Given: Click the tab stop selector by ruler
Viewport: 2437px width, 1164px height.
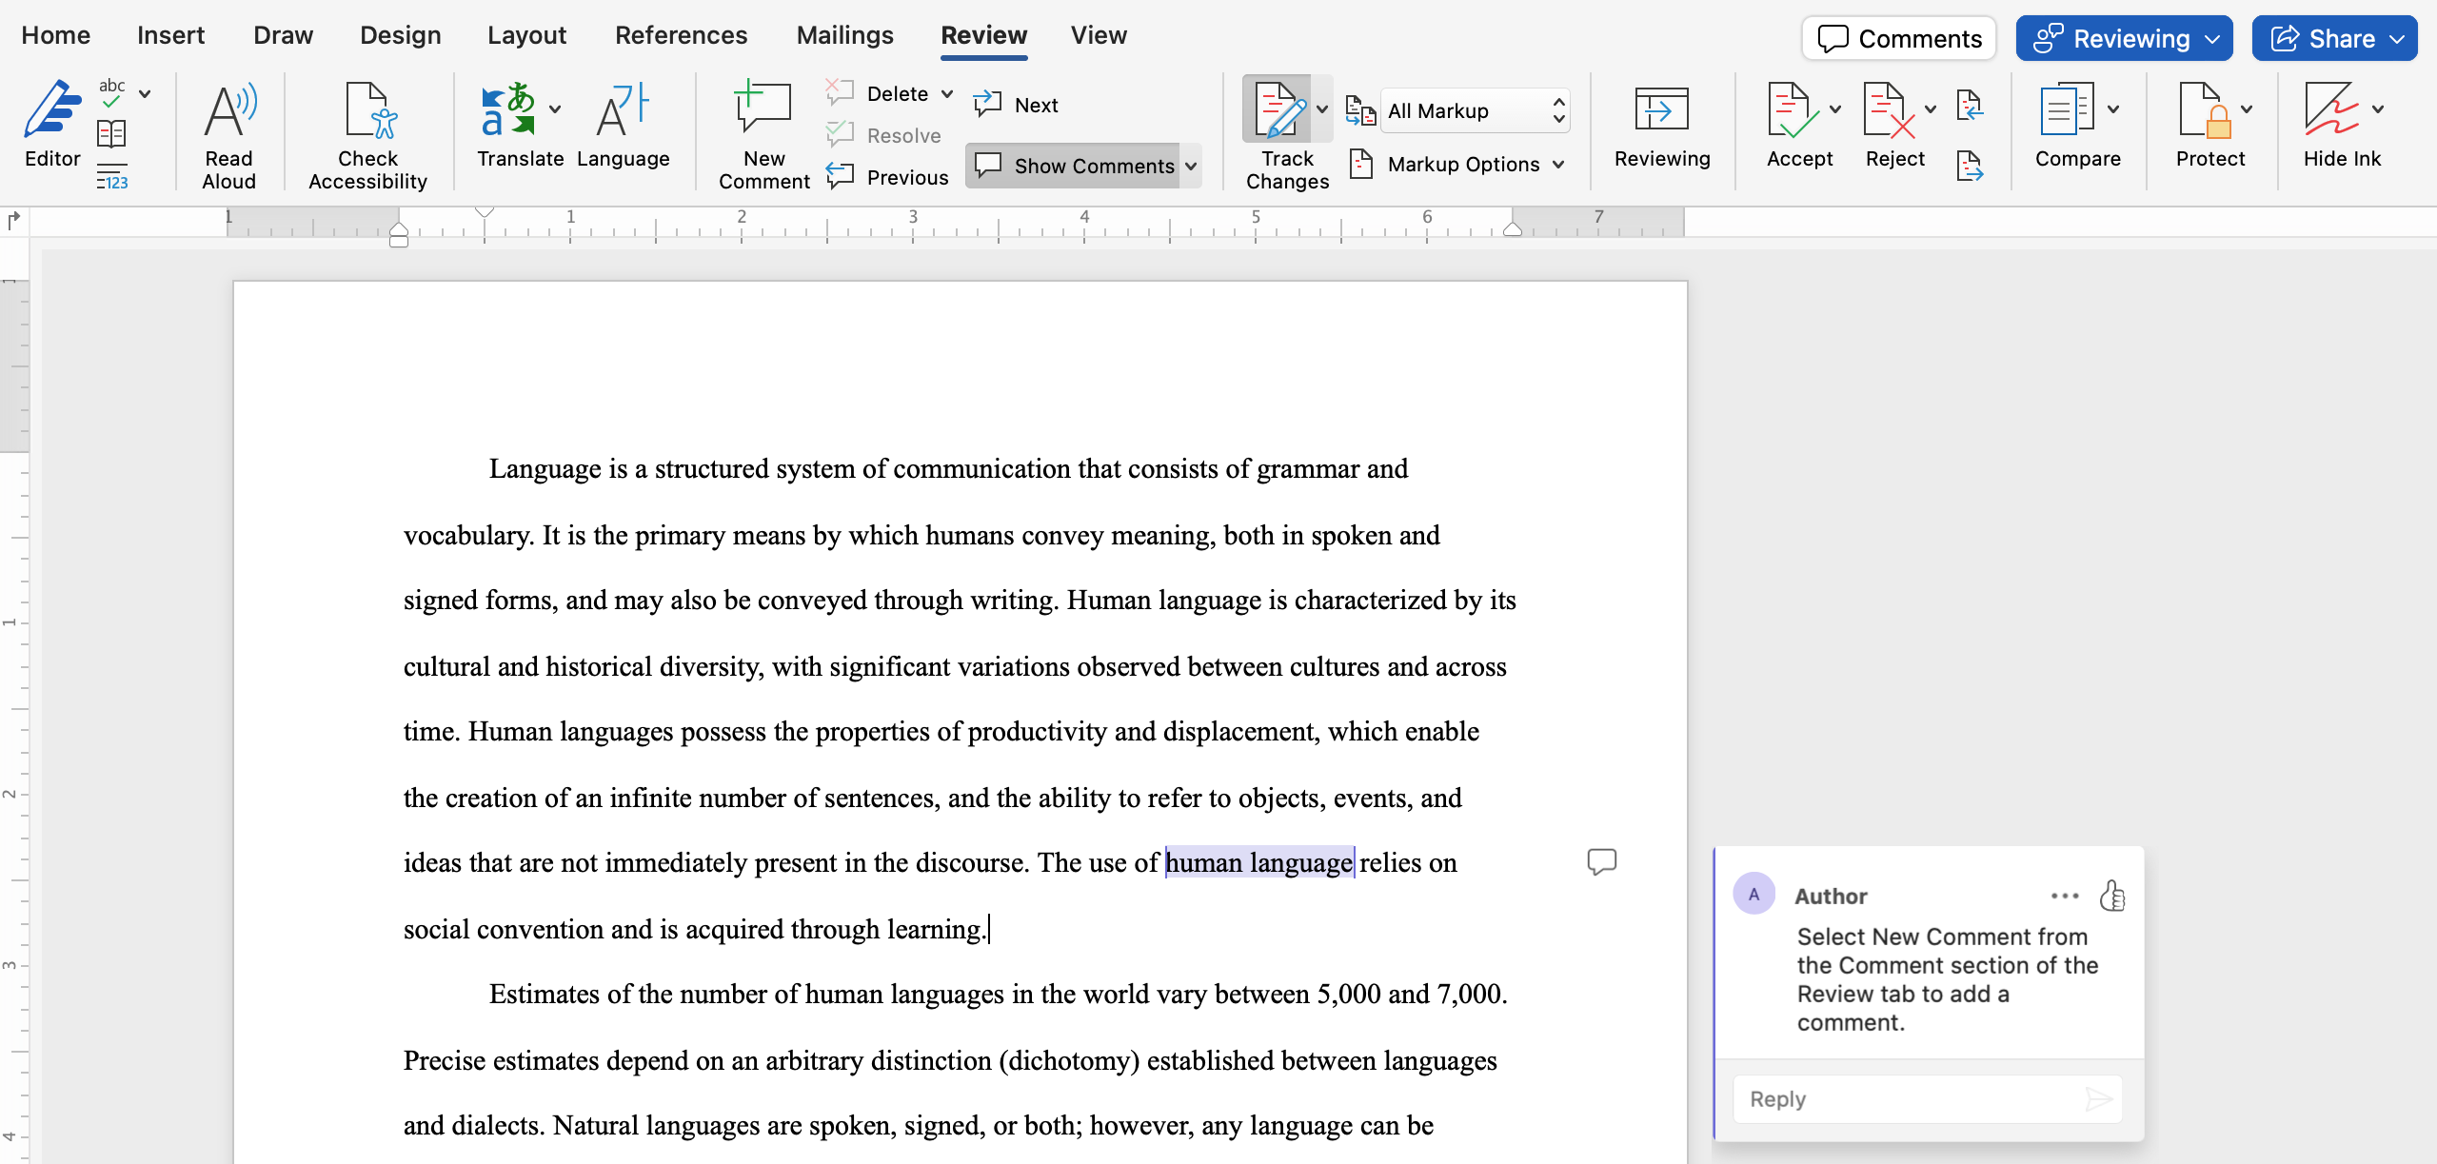Looking at the screenshot, I should [13, 221].
